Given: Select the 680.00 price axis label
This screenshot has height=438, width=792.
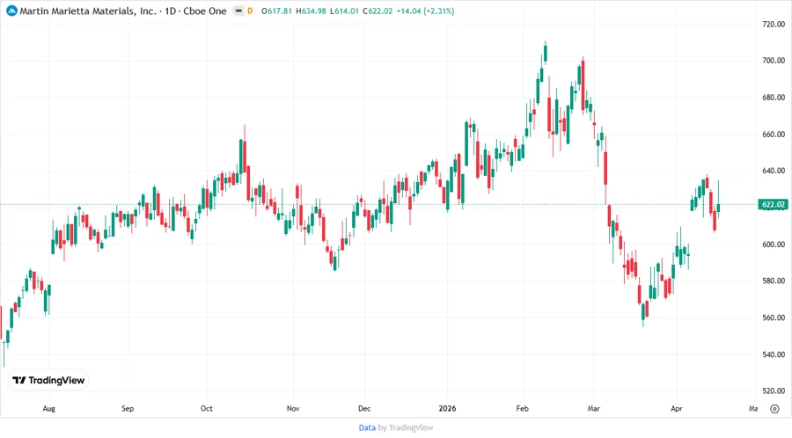Looking at the screenshot, I should [774, 98].
